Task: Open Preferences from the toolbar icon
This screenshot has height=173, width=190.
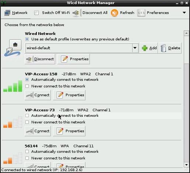Action: click(141, 13)
